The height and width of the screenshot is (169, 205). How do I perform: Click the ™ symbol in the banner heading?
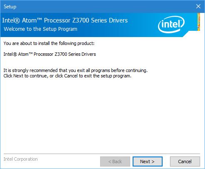pyautogui.click(x=40, y=19)
